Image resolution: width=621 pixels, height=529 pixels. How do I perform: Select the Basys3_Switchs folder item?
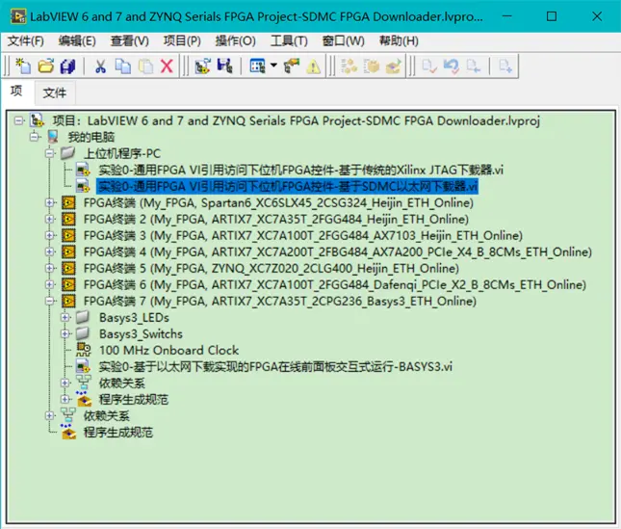[141, 334]
